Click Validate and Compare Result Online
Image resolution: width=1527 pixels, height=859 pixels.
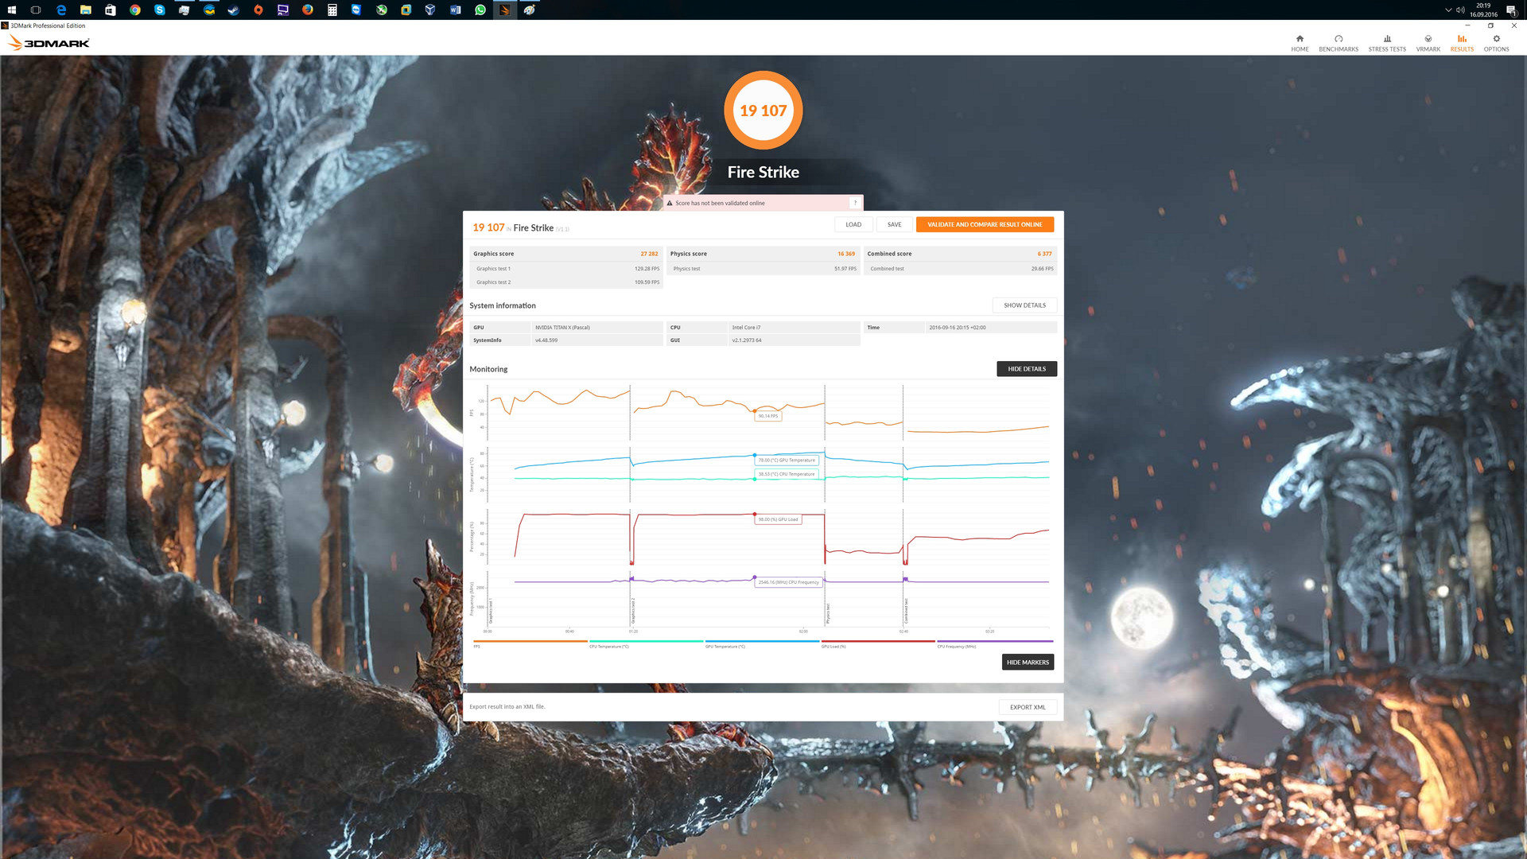coord(985,224)
